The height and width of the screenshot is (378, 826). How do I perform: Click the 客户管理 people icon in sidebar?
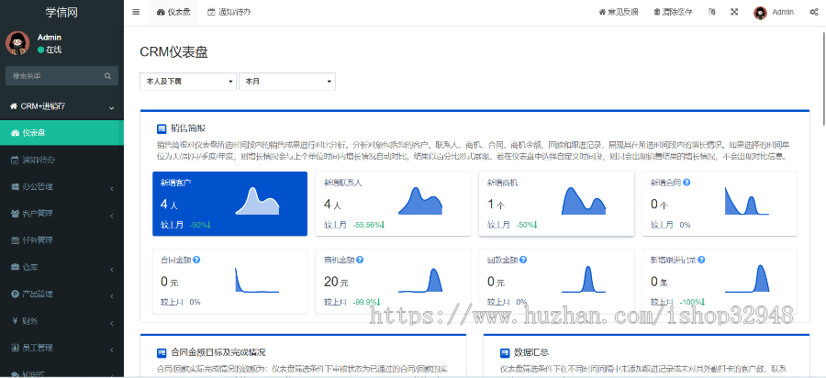15,214
